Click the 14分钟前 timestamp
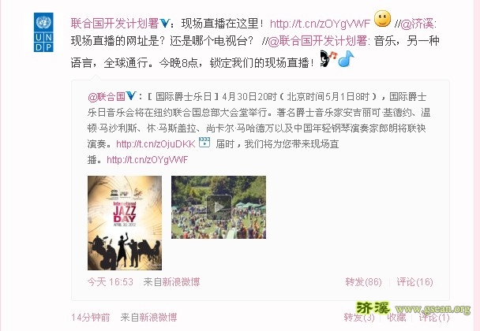480x331 pixels. (x=91, y=318)
